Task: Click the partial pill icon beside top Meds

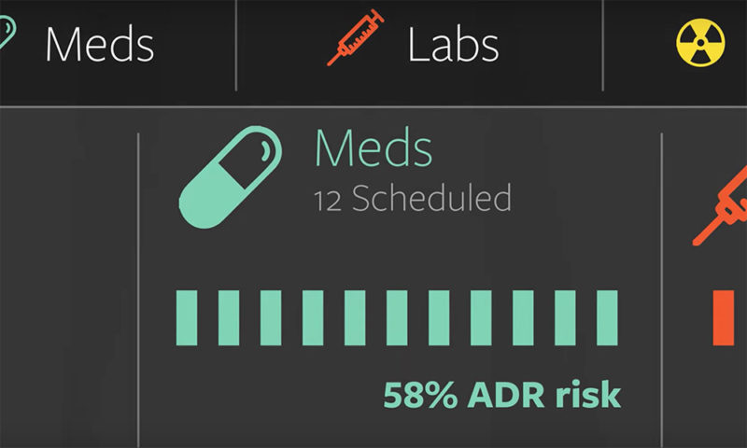Action: (7, 32)
